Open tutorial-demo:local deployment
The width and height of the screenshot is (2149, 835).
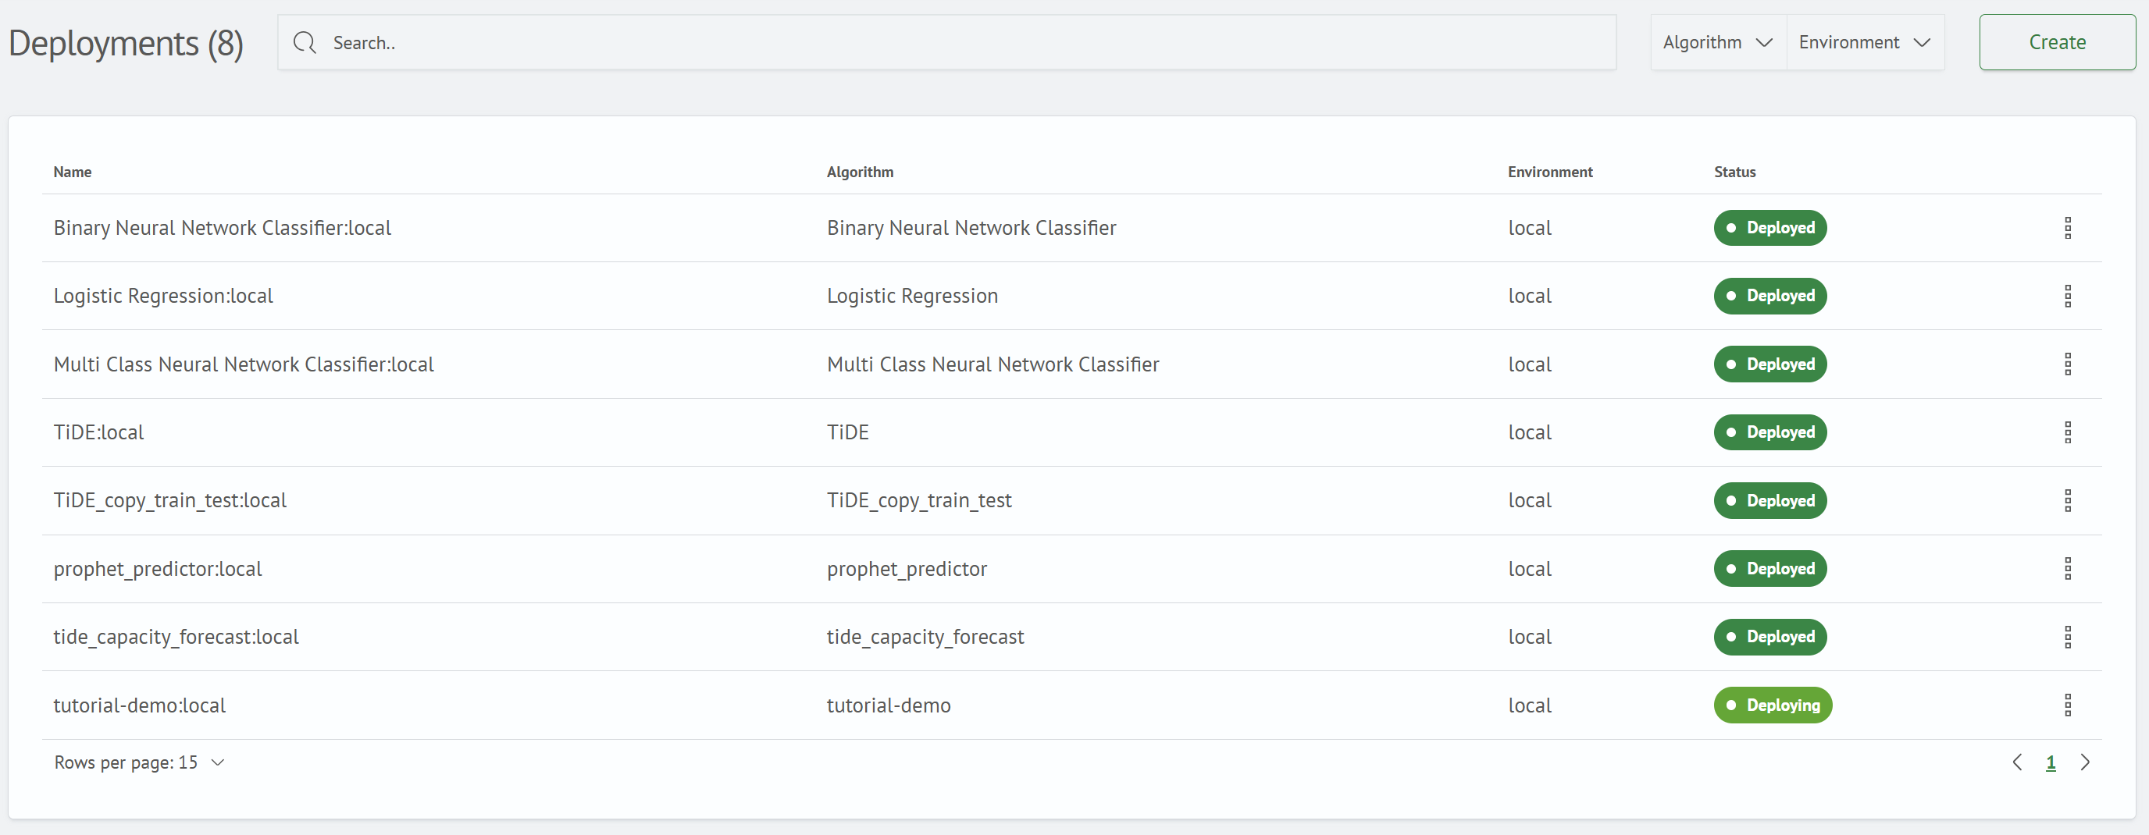click(139, 705)
